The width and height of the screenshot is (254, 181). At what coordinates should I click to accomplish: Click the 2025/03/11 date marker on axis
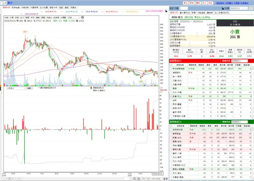pyautogui.click(x=158, y=174)
